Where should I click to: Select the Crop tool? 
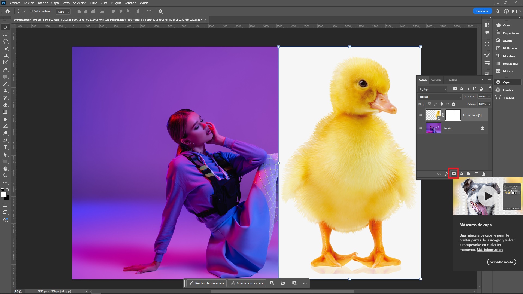click(5, 55)
